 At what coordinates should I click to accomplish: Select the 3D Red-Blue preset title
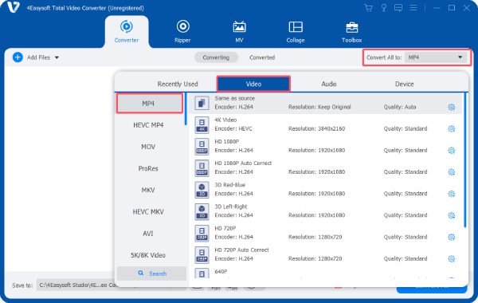(x=230, y=185)
